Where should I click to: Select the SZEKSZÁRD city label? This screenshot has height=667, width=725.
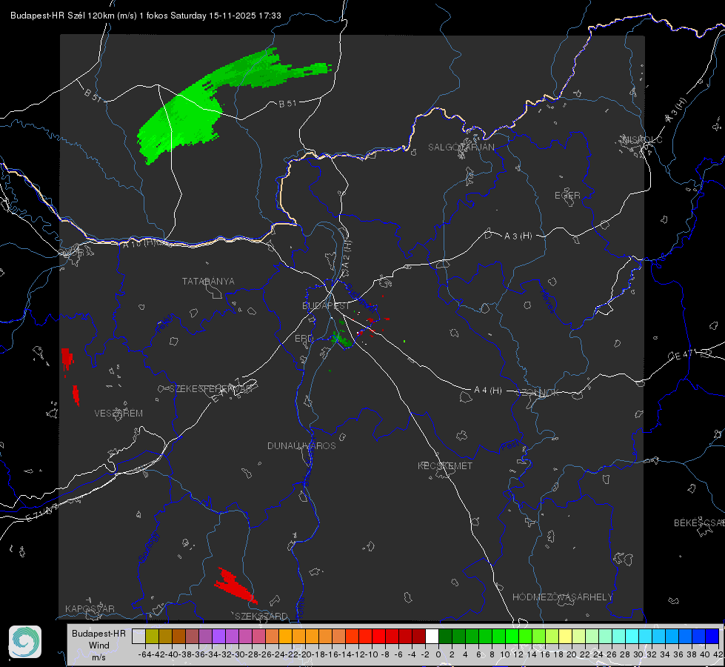(261, 616)
